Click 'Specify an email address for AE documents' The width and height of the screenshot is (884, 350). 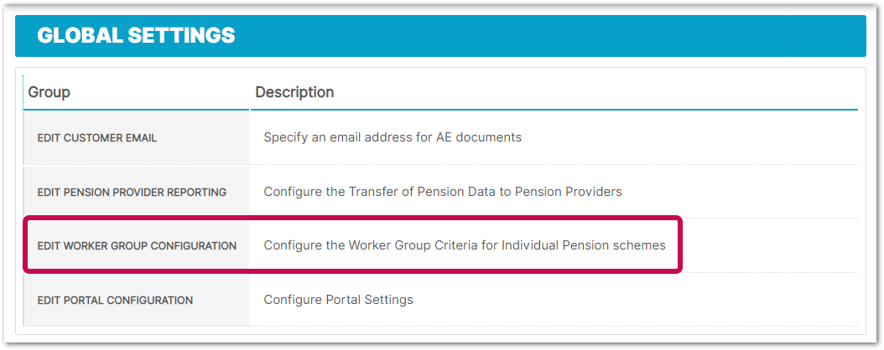[x=393, y=137]
